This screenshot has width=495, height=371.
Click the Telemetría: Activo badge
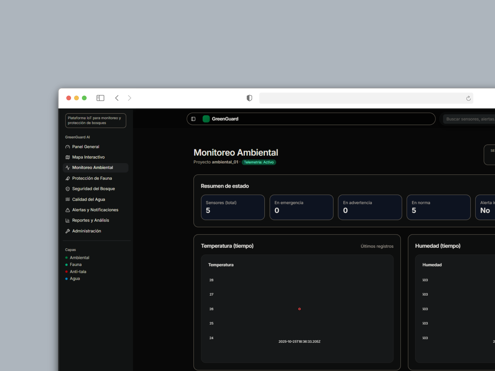coord(259,162)
